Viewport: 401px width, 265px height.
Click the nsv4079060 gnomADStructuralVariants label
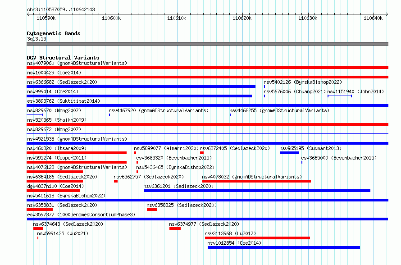point(77,63)
